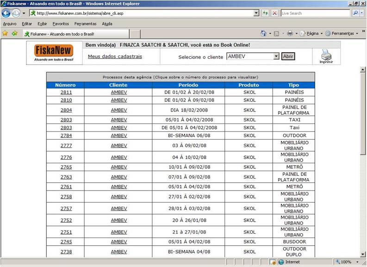Click the Home page icon
This screenshot has width=367, height=267.
[263, 33]
